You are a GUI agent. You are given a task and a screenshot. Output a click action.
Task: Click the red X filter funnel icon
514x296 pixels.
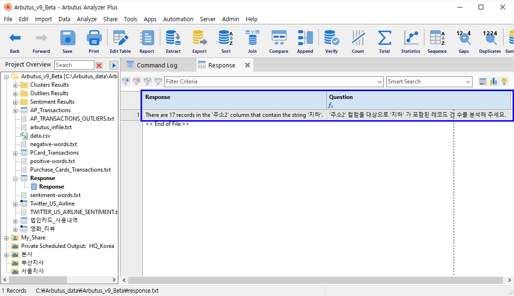(137, 81)
